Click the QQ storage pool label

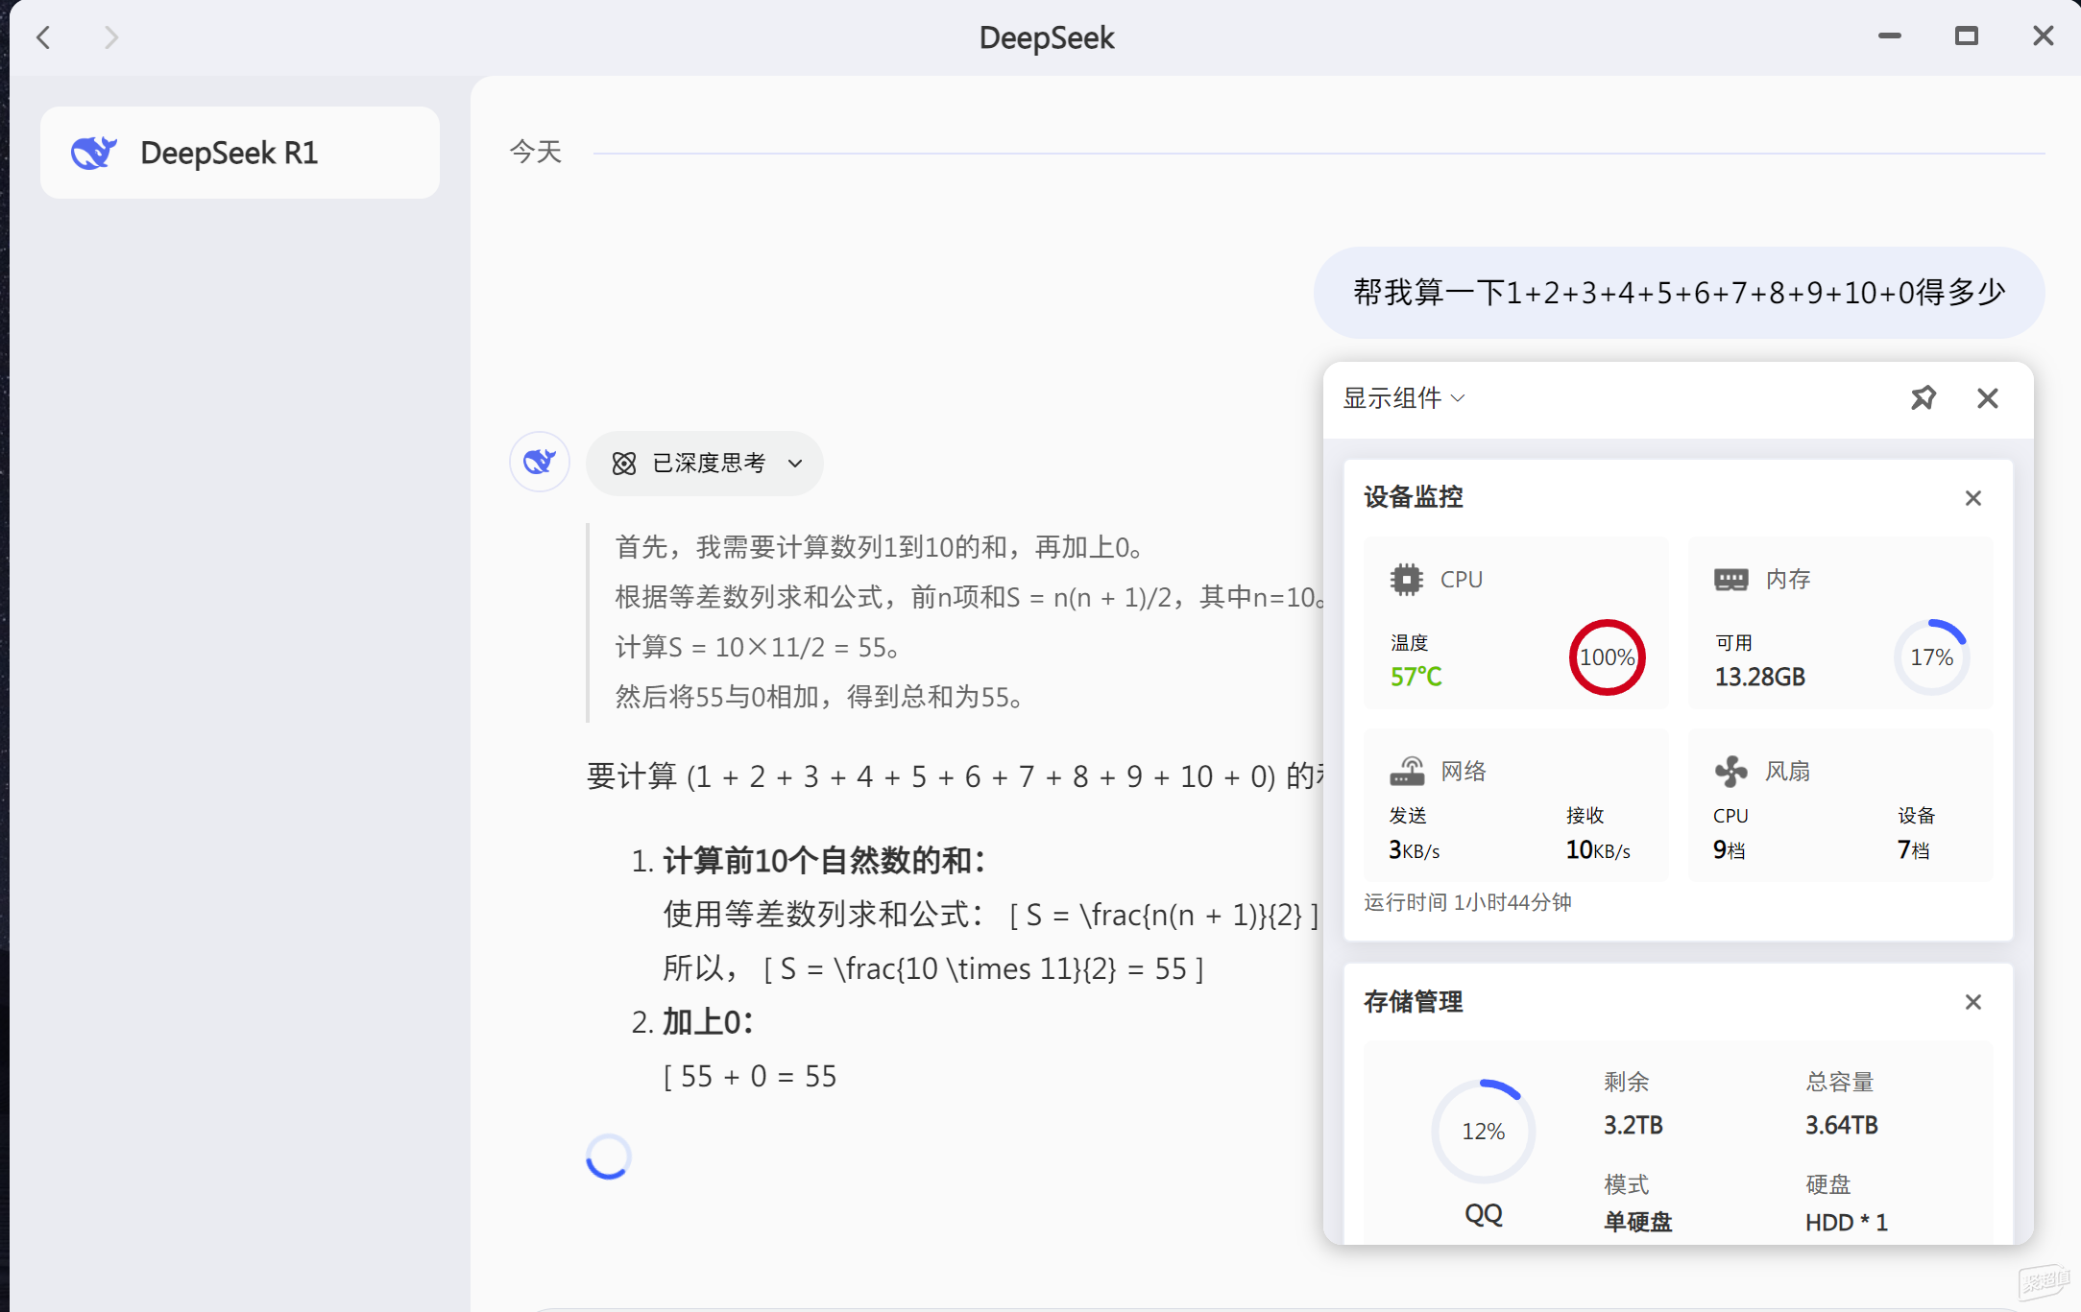(x=1484, y=1214)
